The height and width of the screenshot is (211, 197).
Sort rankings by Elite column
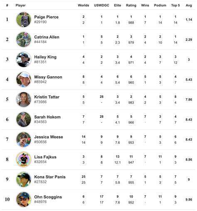[x=118, y=5]
